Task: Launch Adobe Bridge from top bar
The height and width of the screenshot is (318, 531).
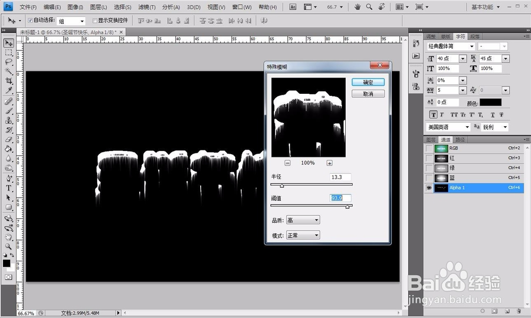Action: tap(293, 7)
